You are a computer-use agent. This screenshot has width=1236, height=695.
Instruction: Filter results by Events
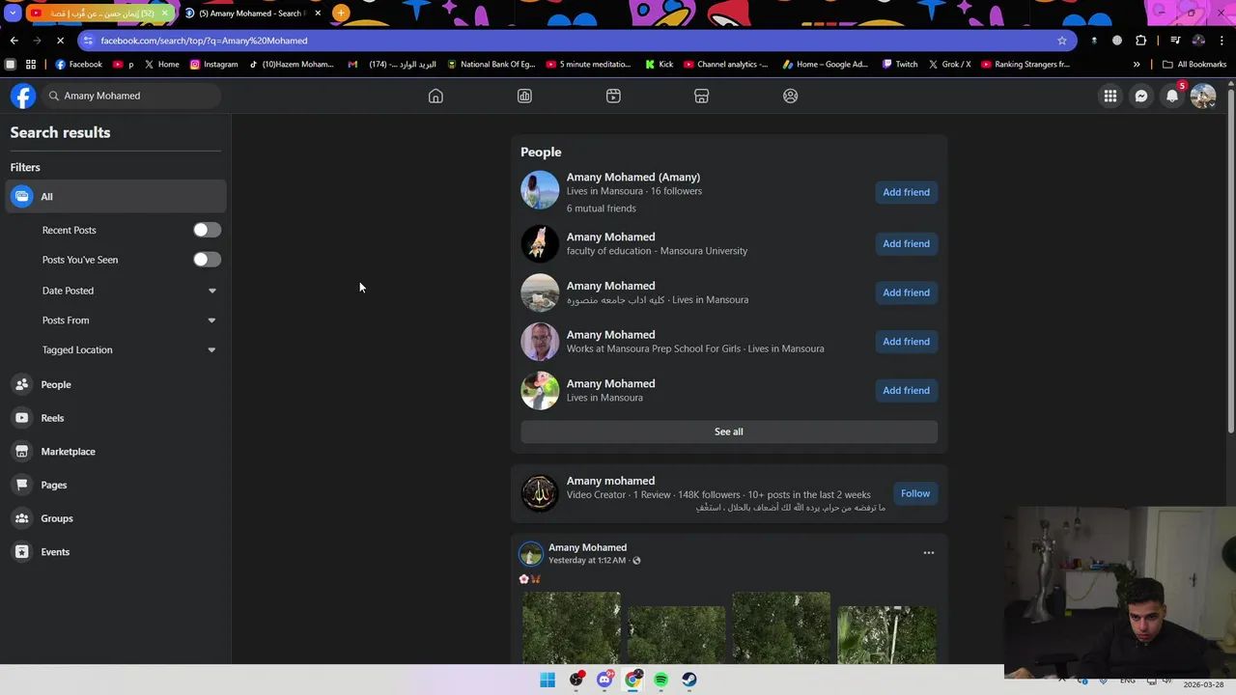(116, 552)
